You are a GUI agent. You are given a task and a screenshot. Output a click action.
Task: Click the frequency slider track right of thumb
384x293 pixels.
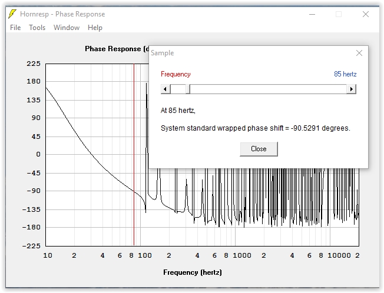point(268,89)
